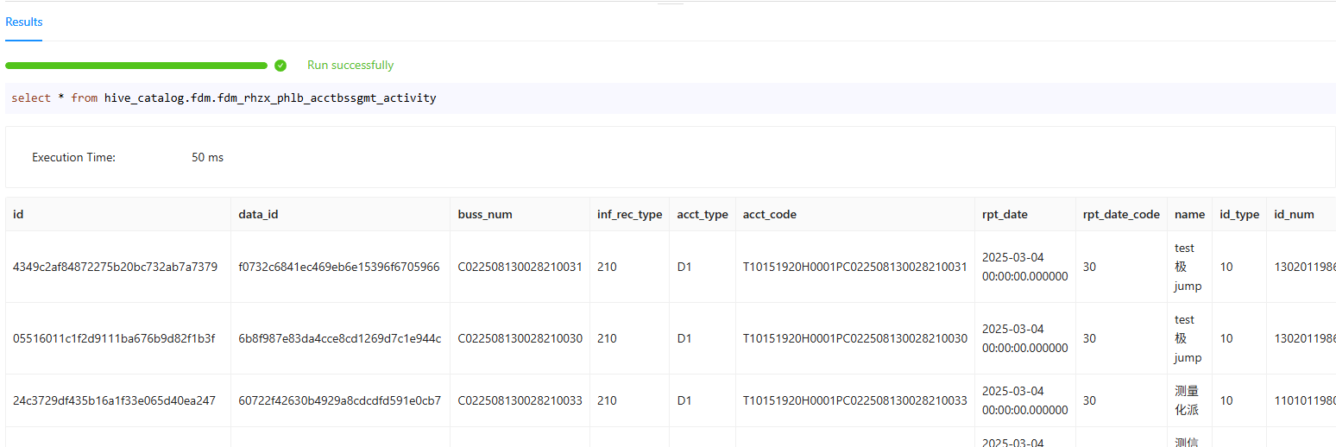Click the 'data_id' column header
Image resolution: width=1336 pixels, height=447 pixels.
(x=258, y=214)
